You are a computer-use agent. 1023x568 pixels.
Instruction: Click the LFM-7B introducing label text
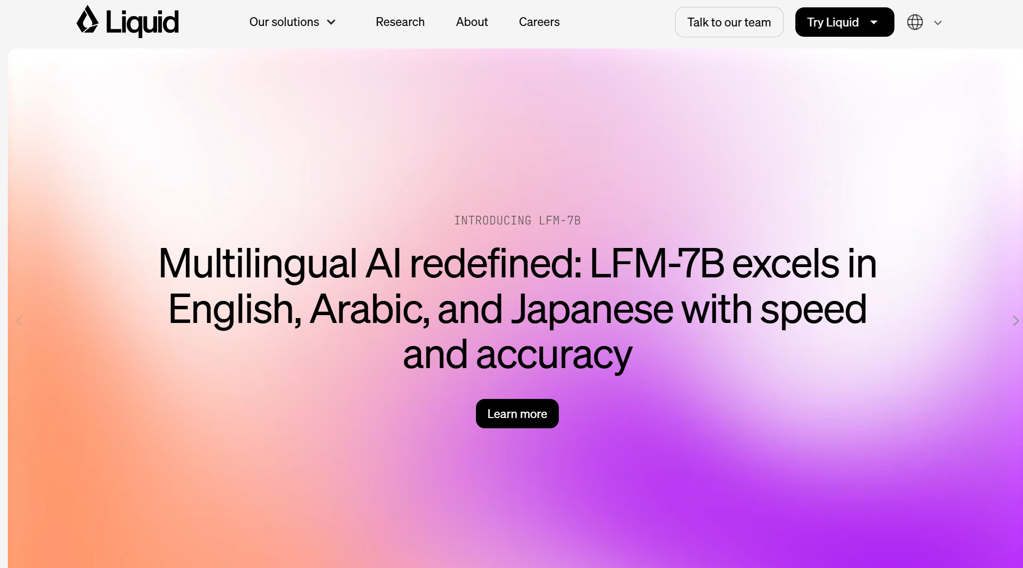point(517,220)
